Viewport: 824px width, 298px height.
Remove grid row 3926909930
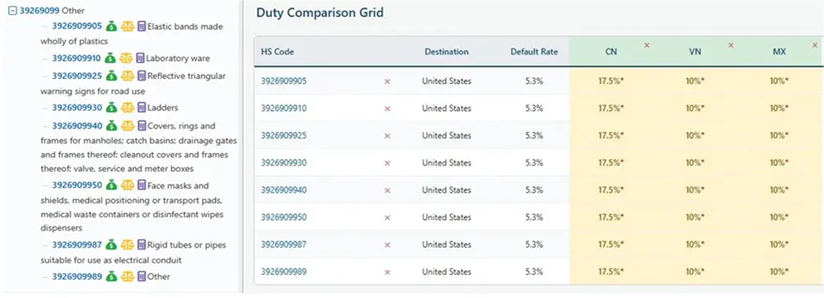coord(387,163)
